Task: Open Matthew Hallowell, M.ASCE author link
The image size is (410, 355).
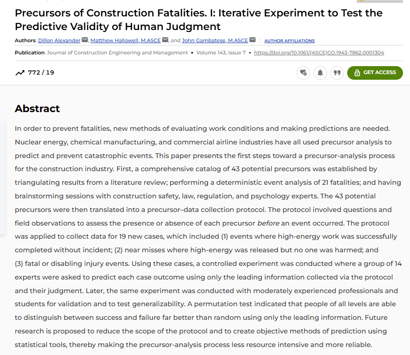Action: [125, 41]
